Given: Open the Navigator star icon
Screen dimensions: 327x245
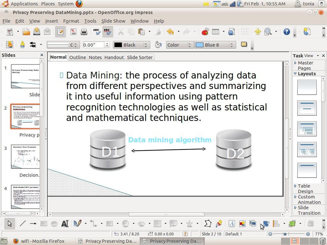Looking at the screenshot, I should (258, 32).
